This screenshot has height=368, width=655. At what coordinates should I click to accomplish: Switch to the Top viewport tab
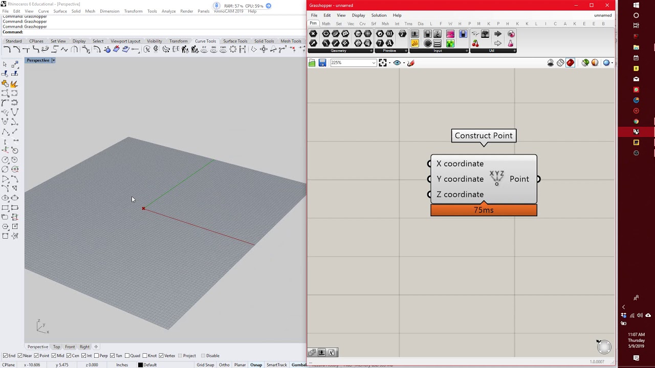pyautogui.click(x=56, y=347)
